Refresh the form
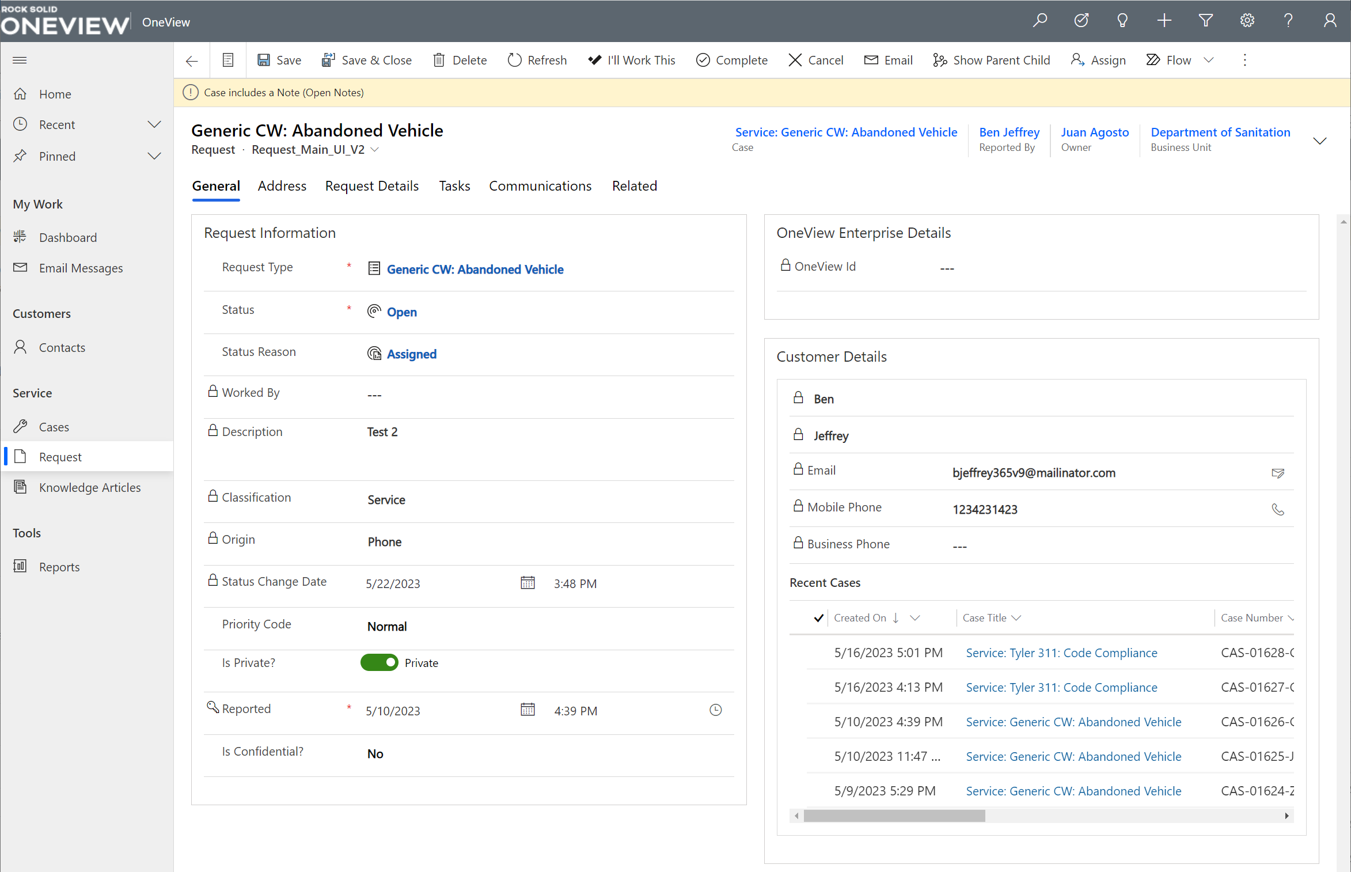Image resolution: width=1351 pixels, height=872 pixels. pyautogui.click(x=537, y=60)
